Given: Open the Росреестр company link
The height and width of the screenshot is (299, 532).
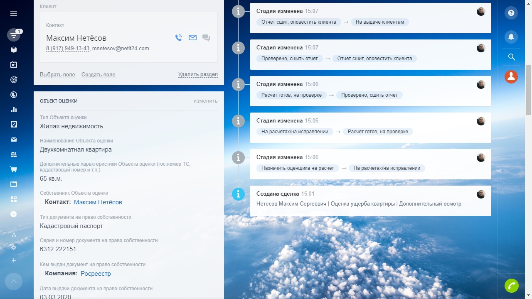Looking at the screenshot, I should pos(96,274).
